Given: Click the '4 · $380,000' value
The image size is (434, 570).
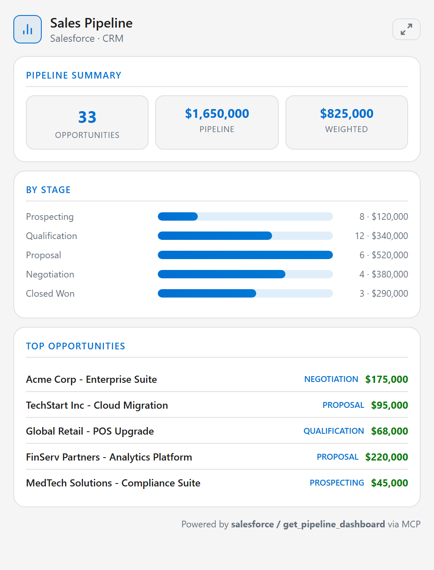Looking at the screenshot, I should point(384,274).
